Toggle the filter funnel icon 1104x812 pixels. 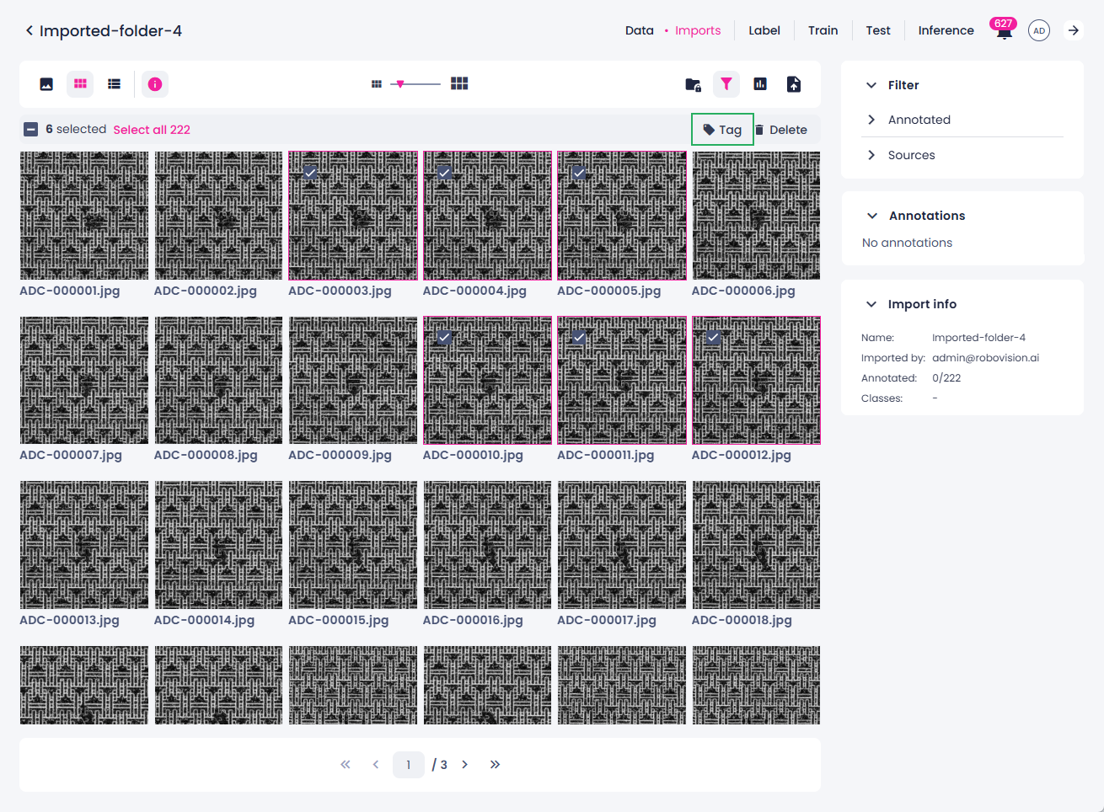(x=726, y=84)
